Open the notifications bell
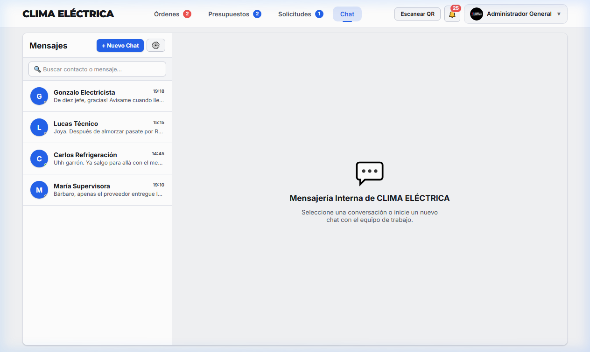The width and height of the screenshot is (590, 352). tap(452, 14)
